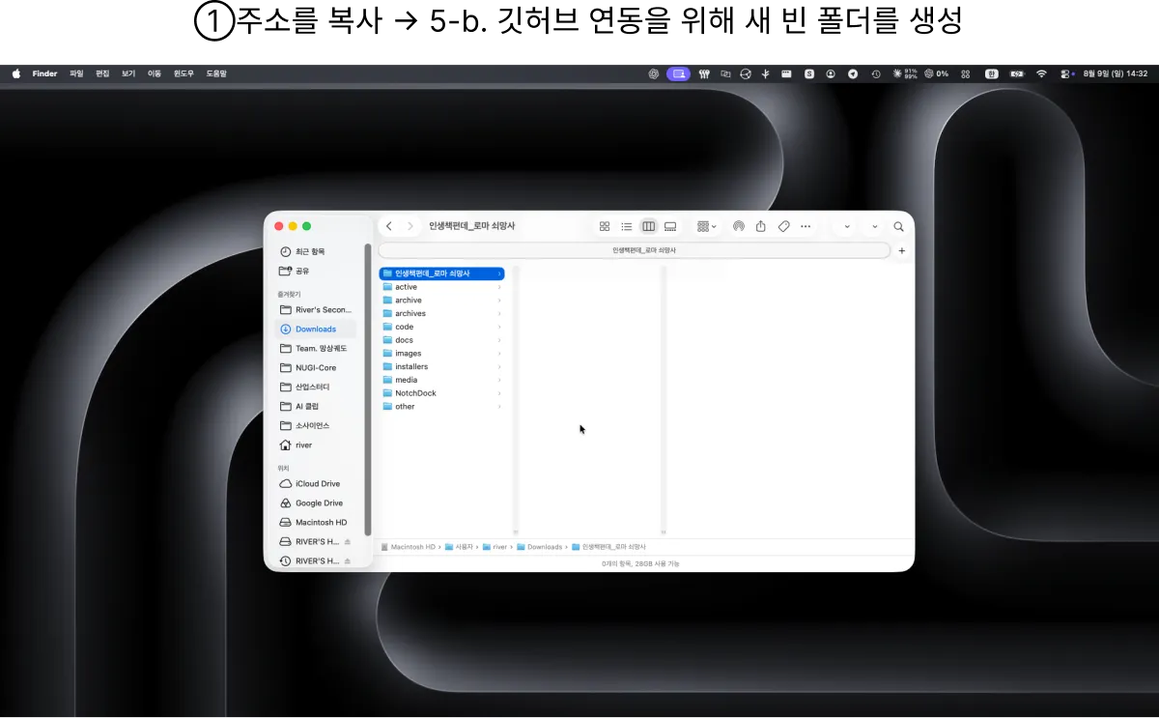Click Downloads in the path bar
The width and height of the screenshot is (1159, 718).
coord(539,547)
